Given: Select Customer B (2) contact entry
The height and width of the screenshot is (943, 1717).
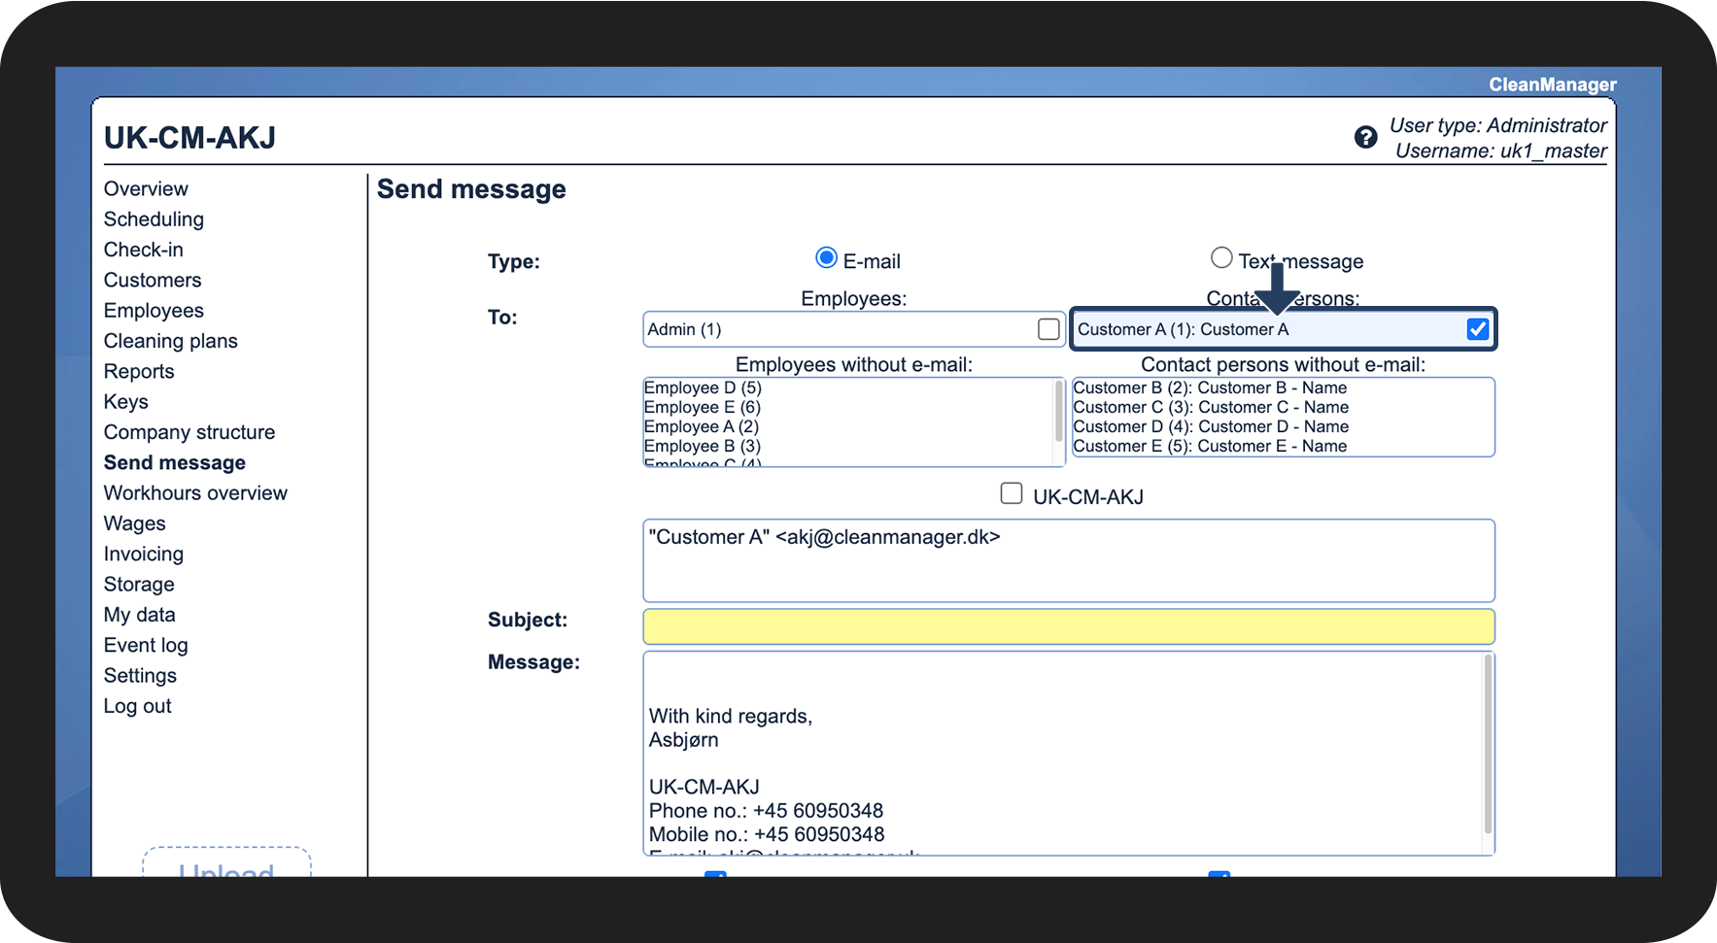Looking at the screenshot, I should coord(1210,387).
